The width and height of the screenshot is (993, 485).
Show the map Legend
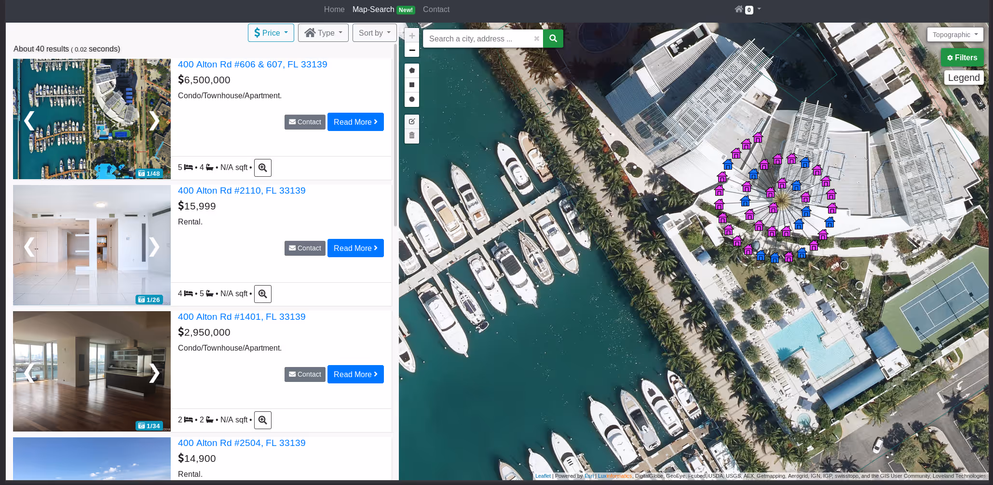pos(963,78)
